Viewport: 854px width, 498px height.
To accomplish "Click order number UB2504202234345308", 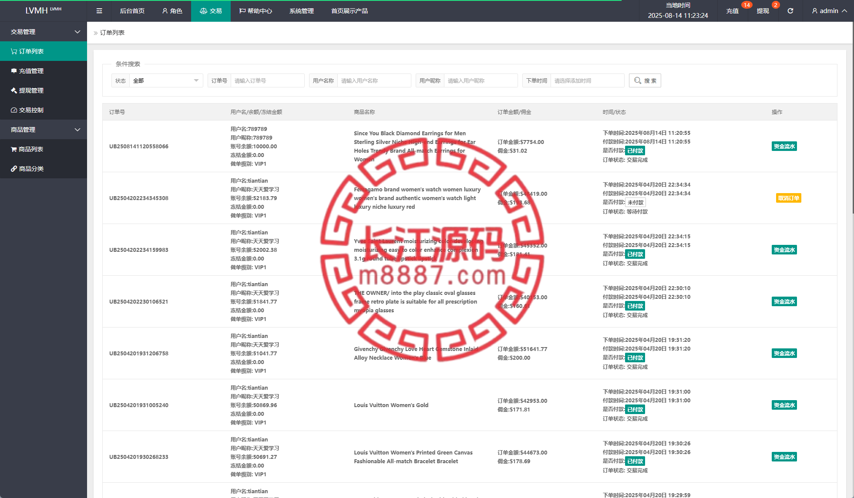I will (x=139, y=198).
